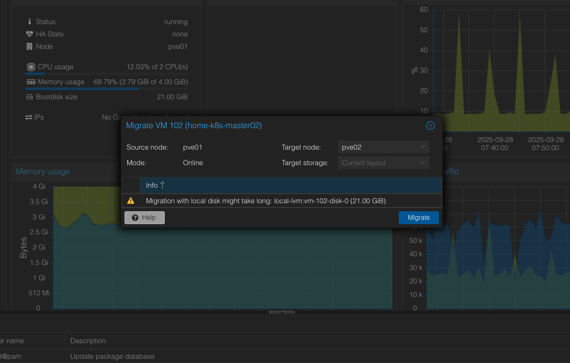Open Help for migration
Screen dimensions: 570x363
pyautogui.click(x=144, y=218)
